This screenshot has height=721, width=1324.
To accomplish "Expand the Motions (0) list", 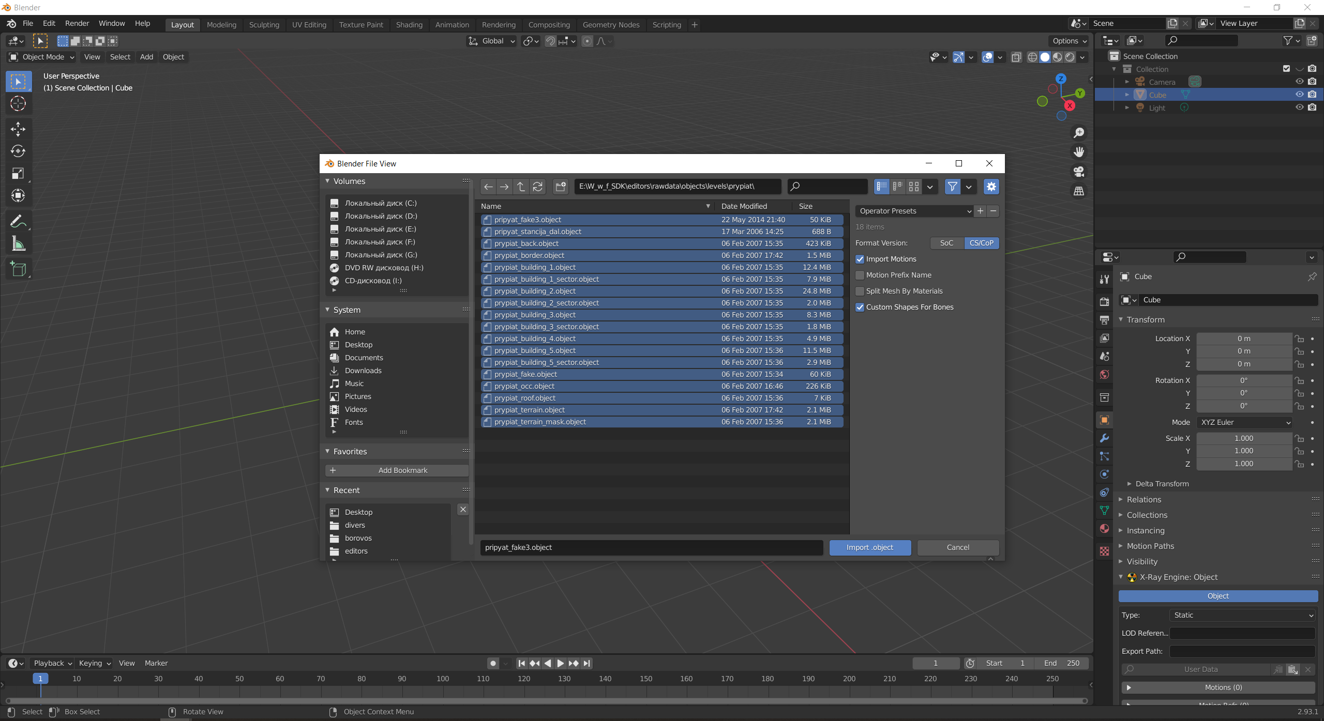I will point(1129,688).
